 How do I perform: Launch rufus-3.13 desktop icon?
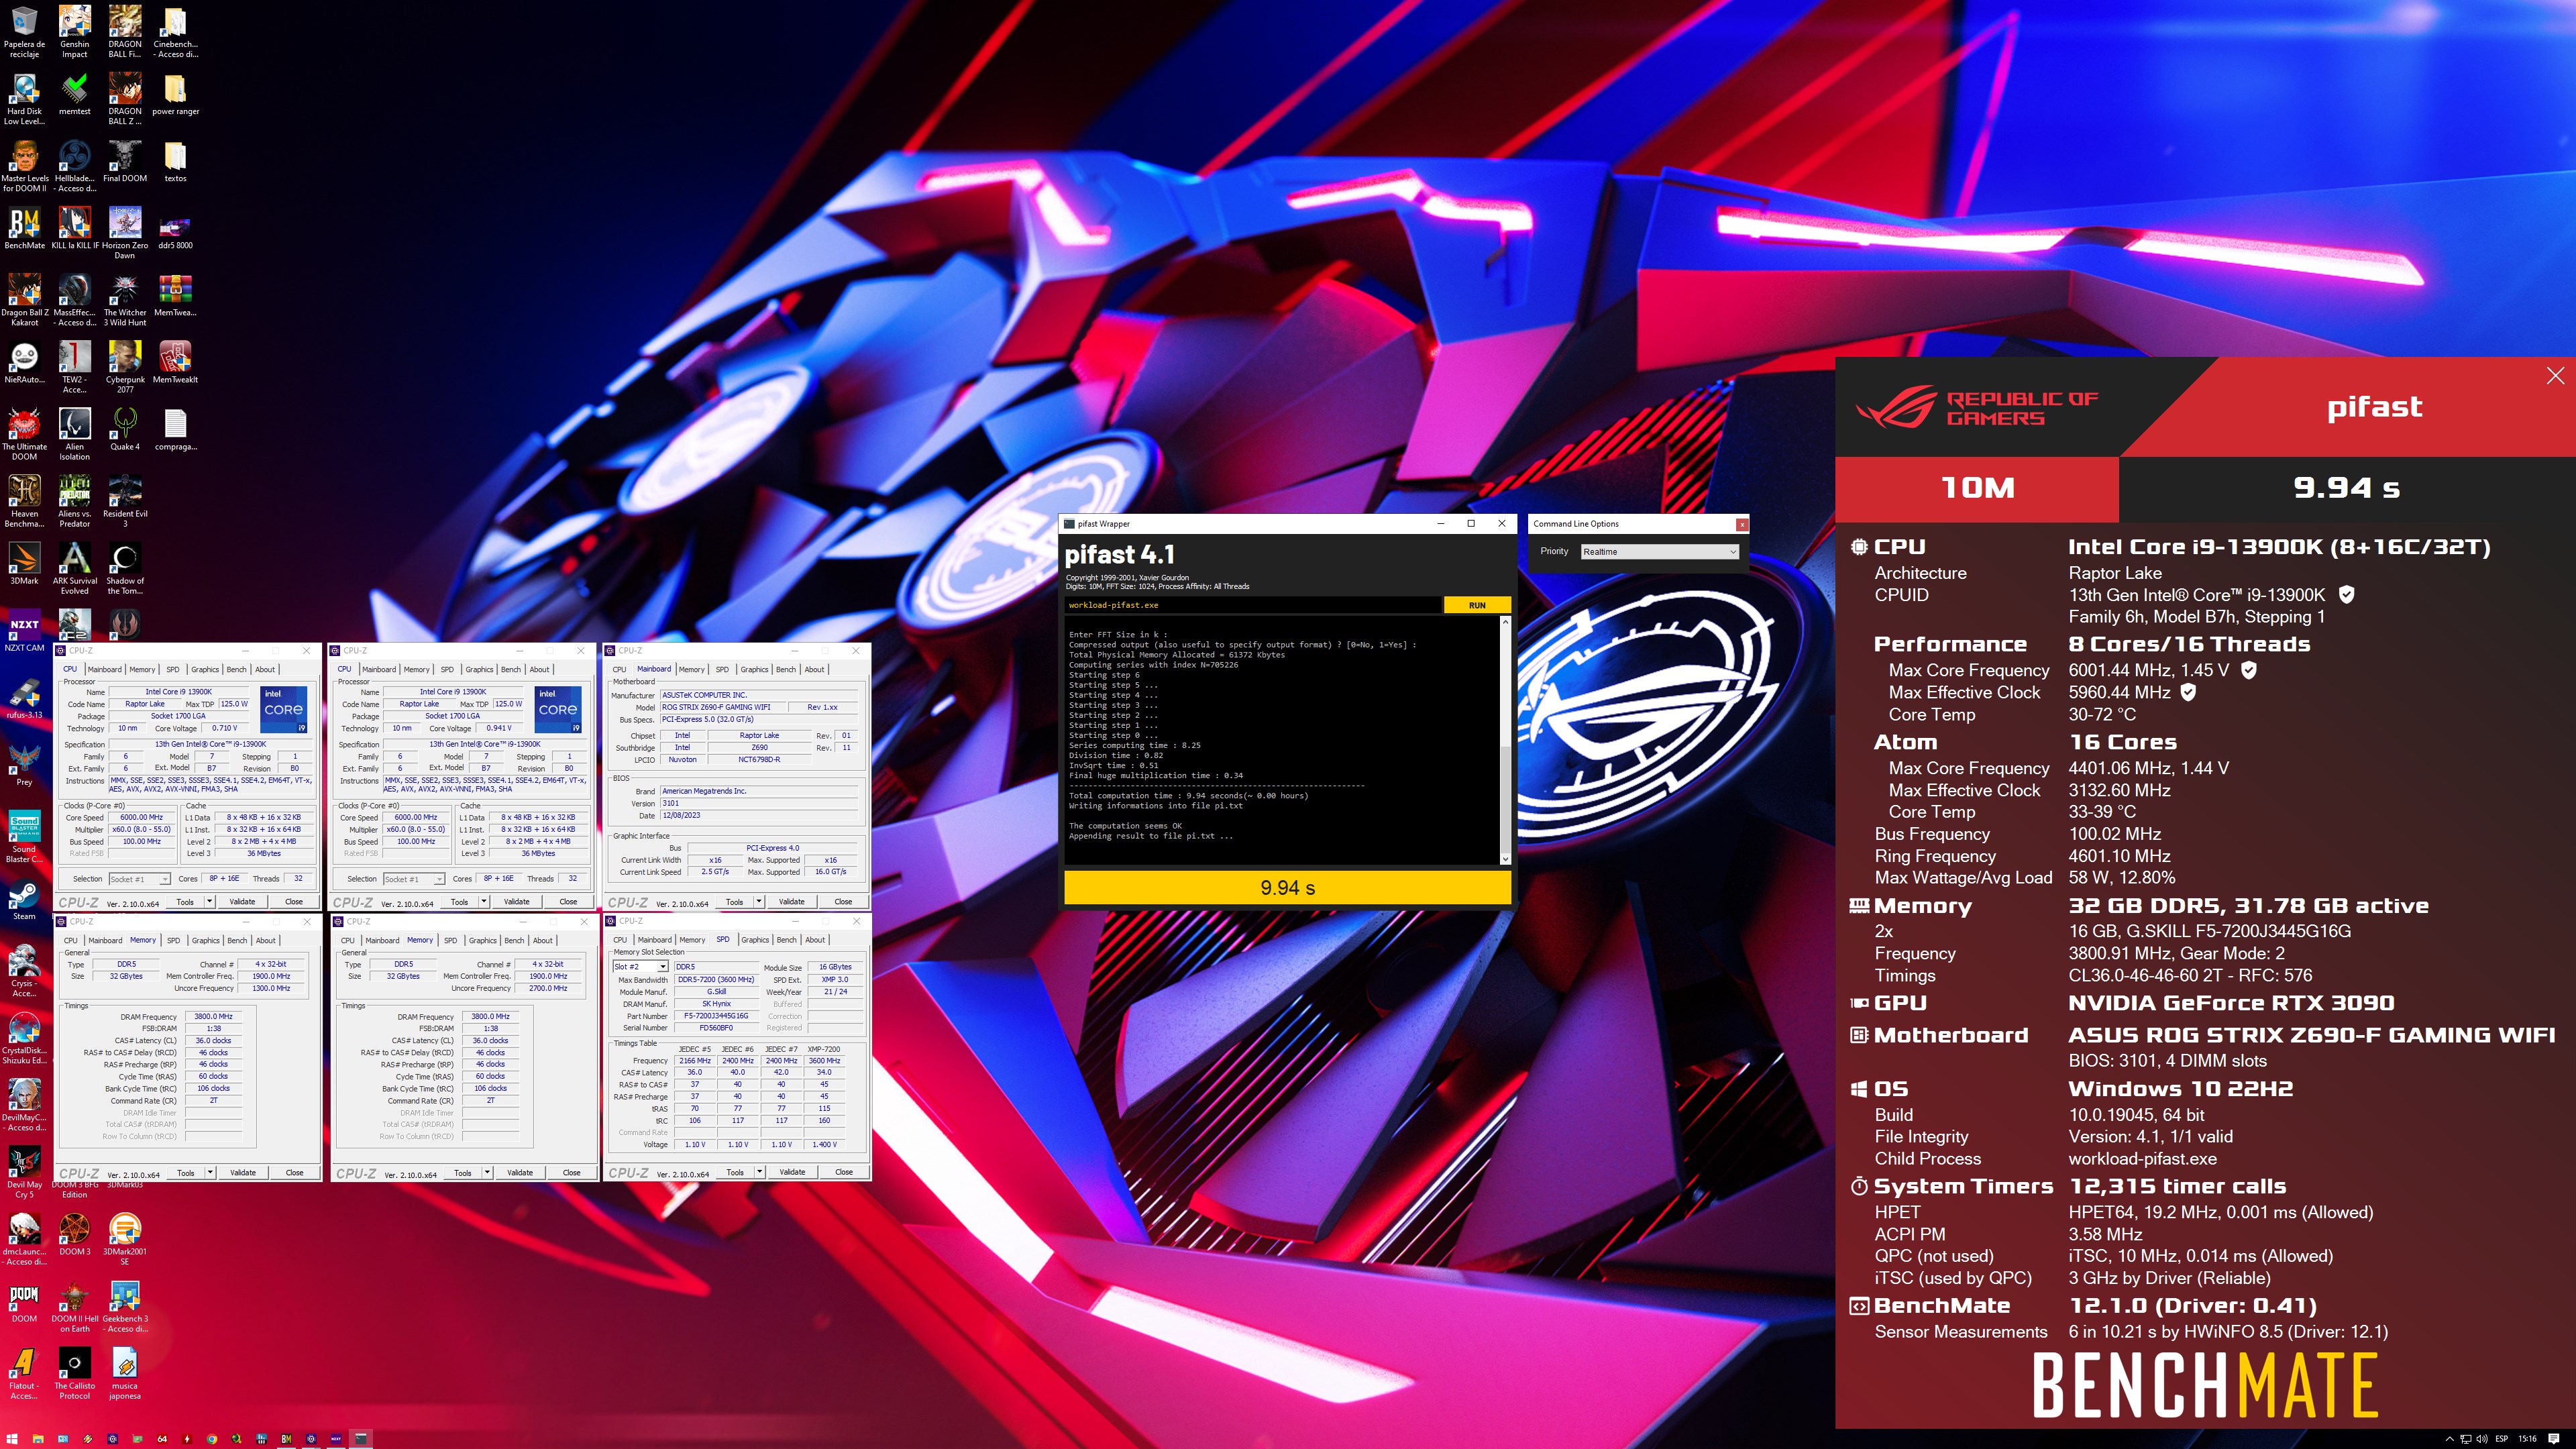(x=24, y=697)
